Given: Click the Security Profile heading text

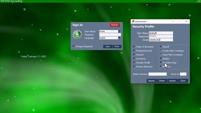Looking at the screenshot, I should pyautogui.click(x=143, y=26).
